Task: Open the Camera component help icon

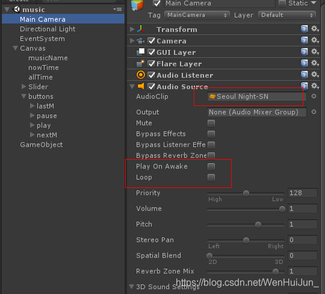Action: point(304,40)
